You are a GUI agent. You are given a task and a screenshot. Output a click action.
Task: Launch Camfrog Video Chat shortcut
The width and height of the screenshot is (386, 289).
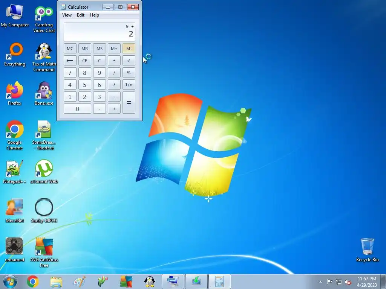coord(44,19)
